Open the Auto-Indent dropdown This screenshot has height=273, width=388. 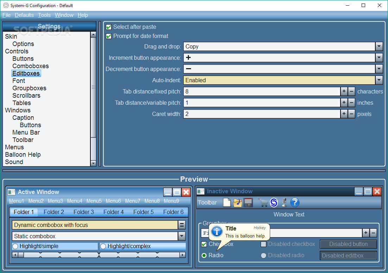tap(379, 80)
